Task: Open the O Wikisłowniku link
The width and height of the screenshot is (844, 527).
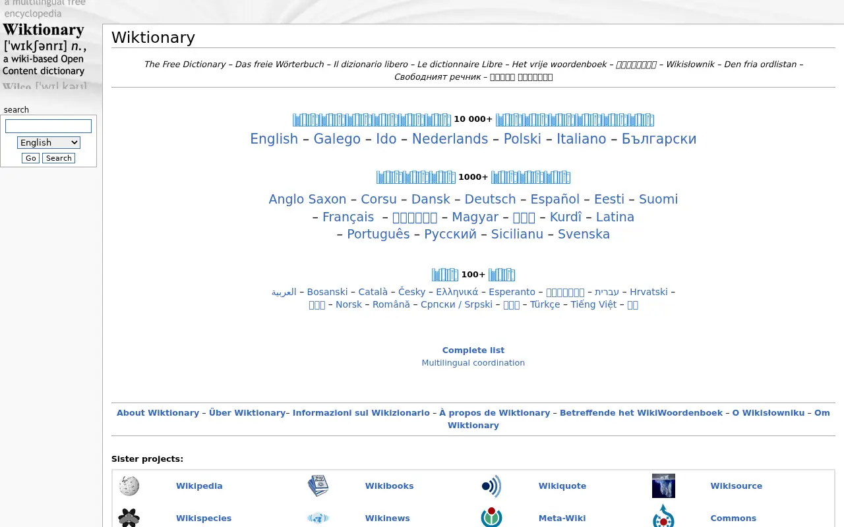Action: click(x=769, y=413)
